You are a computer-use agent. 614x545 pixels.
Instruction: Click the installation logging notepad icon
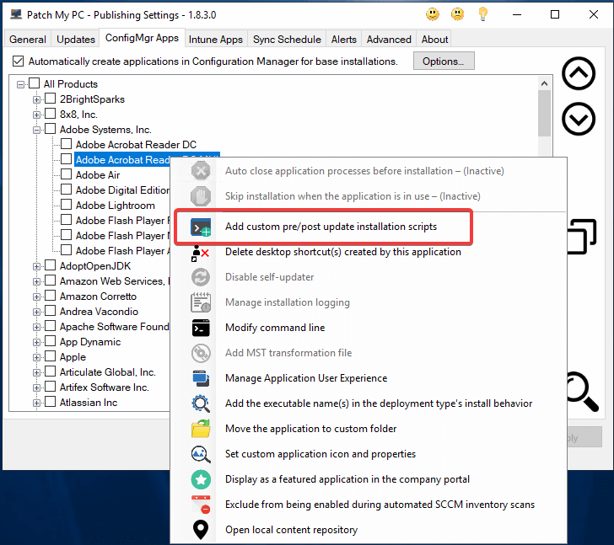201,302
